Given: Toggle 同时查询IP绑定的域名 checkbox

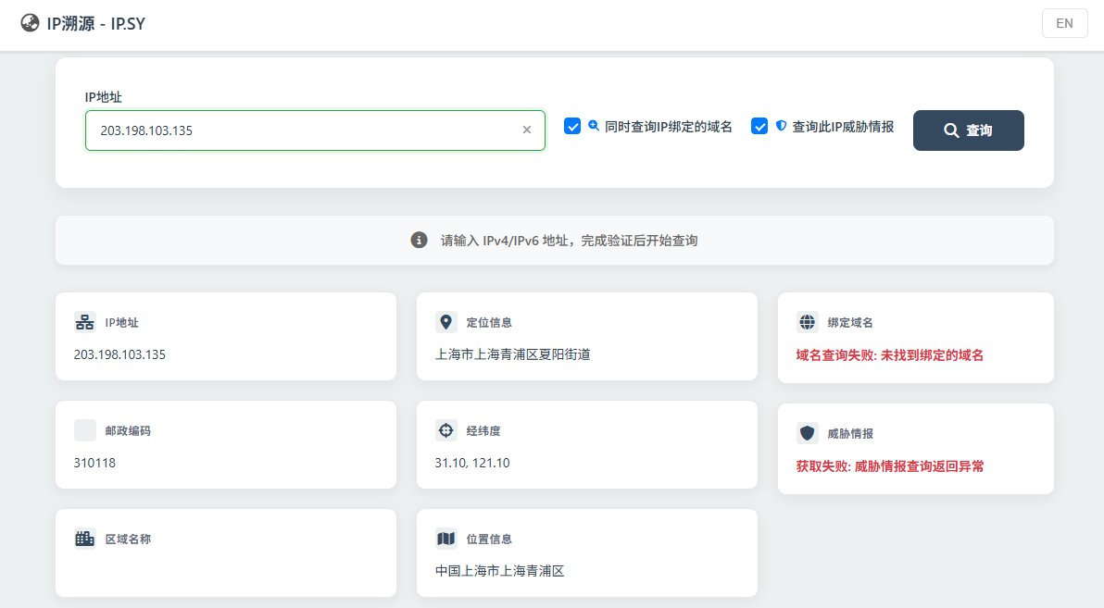Looking at the screenshot, I should (572, 126).
